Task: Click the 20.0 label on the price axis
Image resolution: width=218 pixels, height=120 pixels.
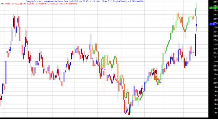Action: 216,83
